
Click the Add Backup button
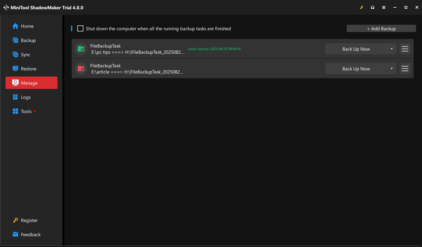pos(381,28)
